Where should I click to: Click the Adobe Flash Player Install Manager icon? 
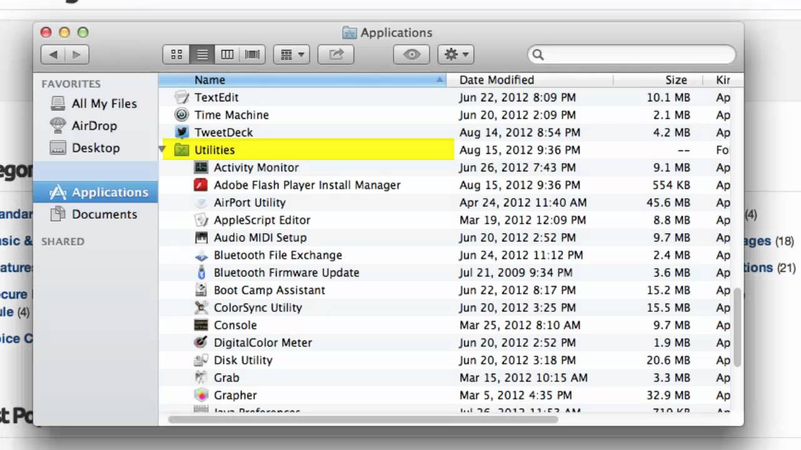[201, 185]
